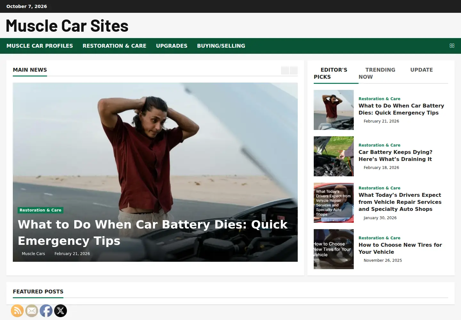Viewport: 461px width, 320px height.
Task: Open sidebar article 'What to Do When Car Battery Dies'
Action: click(x=401, y=109)
